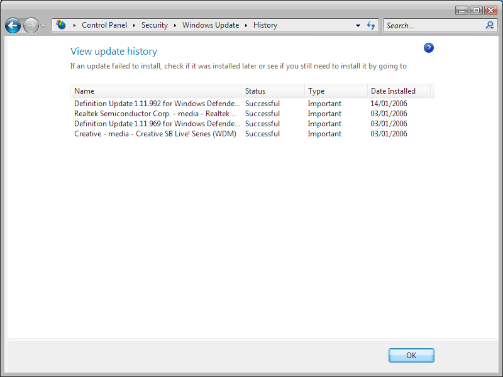Image resolution: width=503 pixels, height=377 pixels.
Task: Select Creative SB Live! Series (WDM) row
Action: (x=251, y=134)
